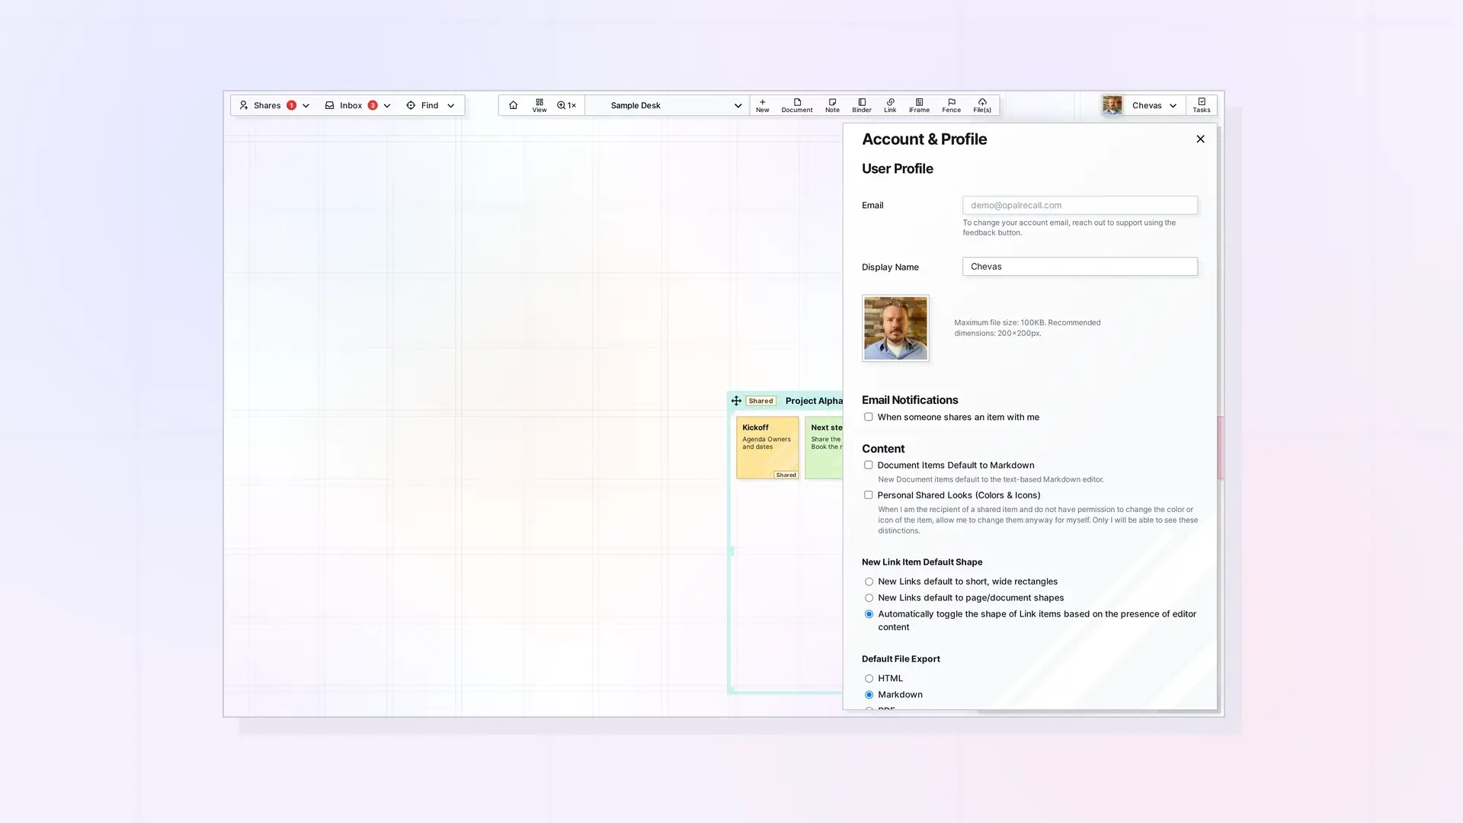Choose Markdown as default file export
This screenshot has width=1463, height=823.
869,695
